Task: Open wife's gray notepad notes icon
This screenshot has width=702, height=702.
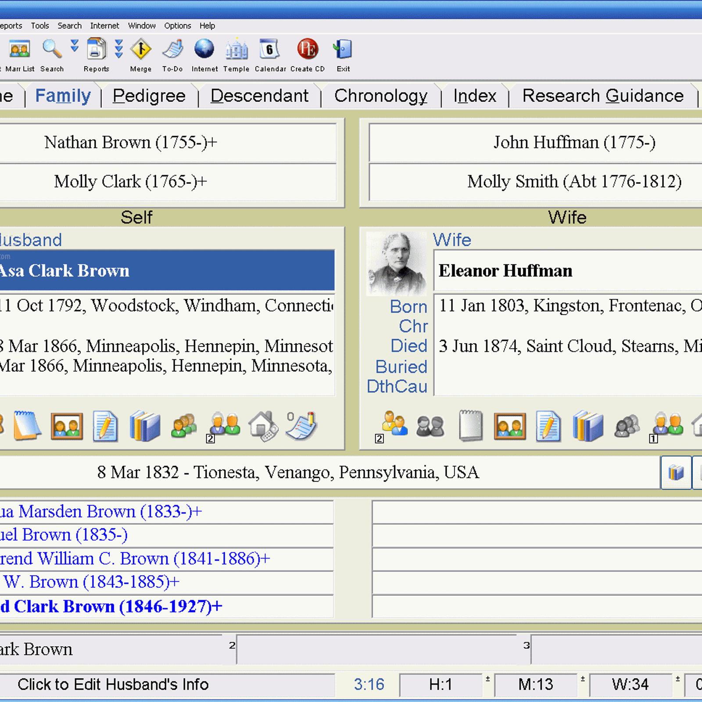Action: 471,425
